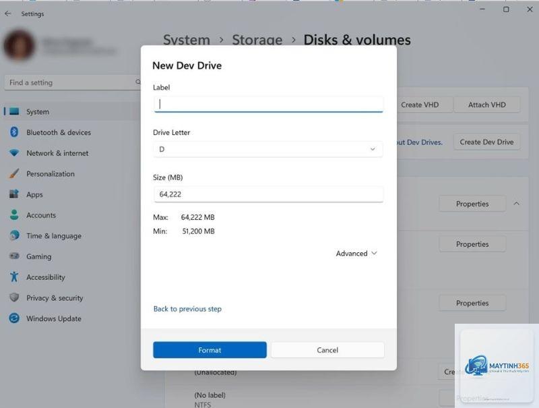
Task: Open the Drive Letter dropdown
Action: point(268,149)
